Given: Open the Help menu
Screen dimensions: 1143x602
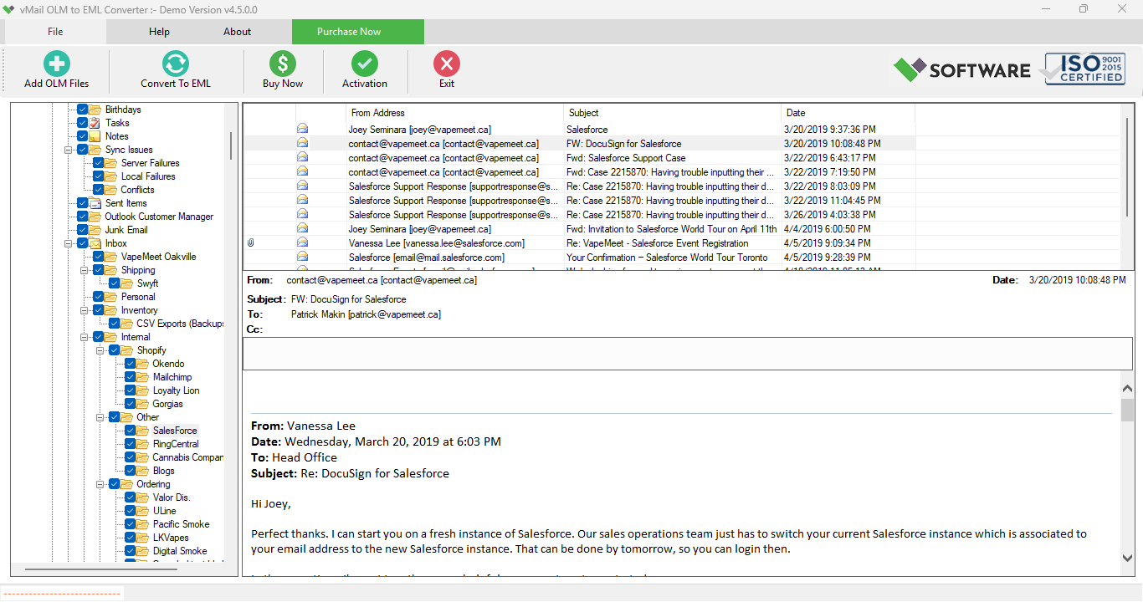Looking at the screenshot, I should 158,31.
